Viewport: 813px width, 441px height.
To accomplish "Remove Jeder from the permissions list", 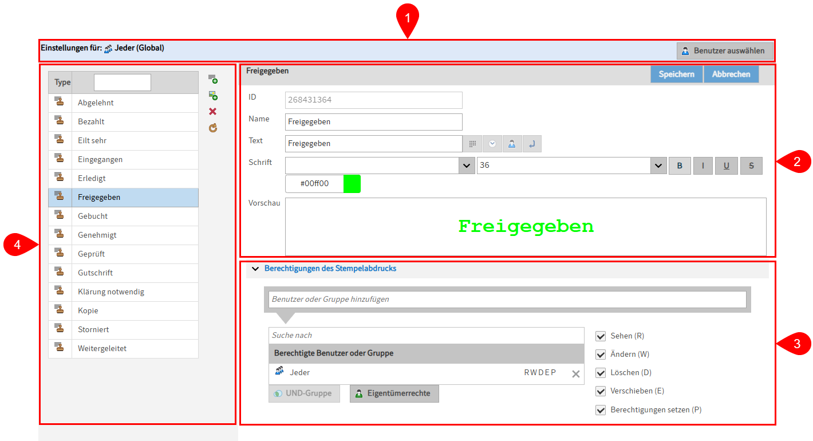I will click(x=575, y=373).
